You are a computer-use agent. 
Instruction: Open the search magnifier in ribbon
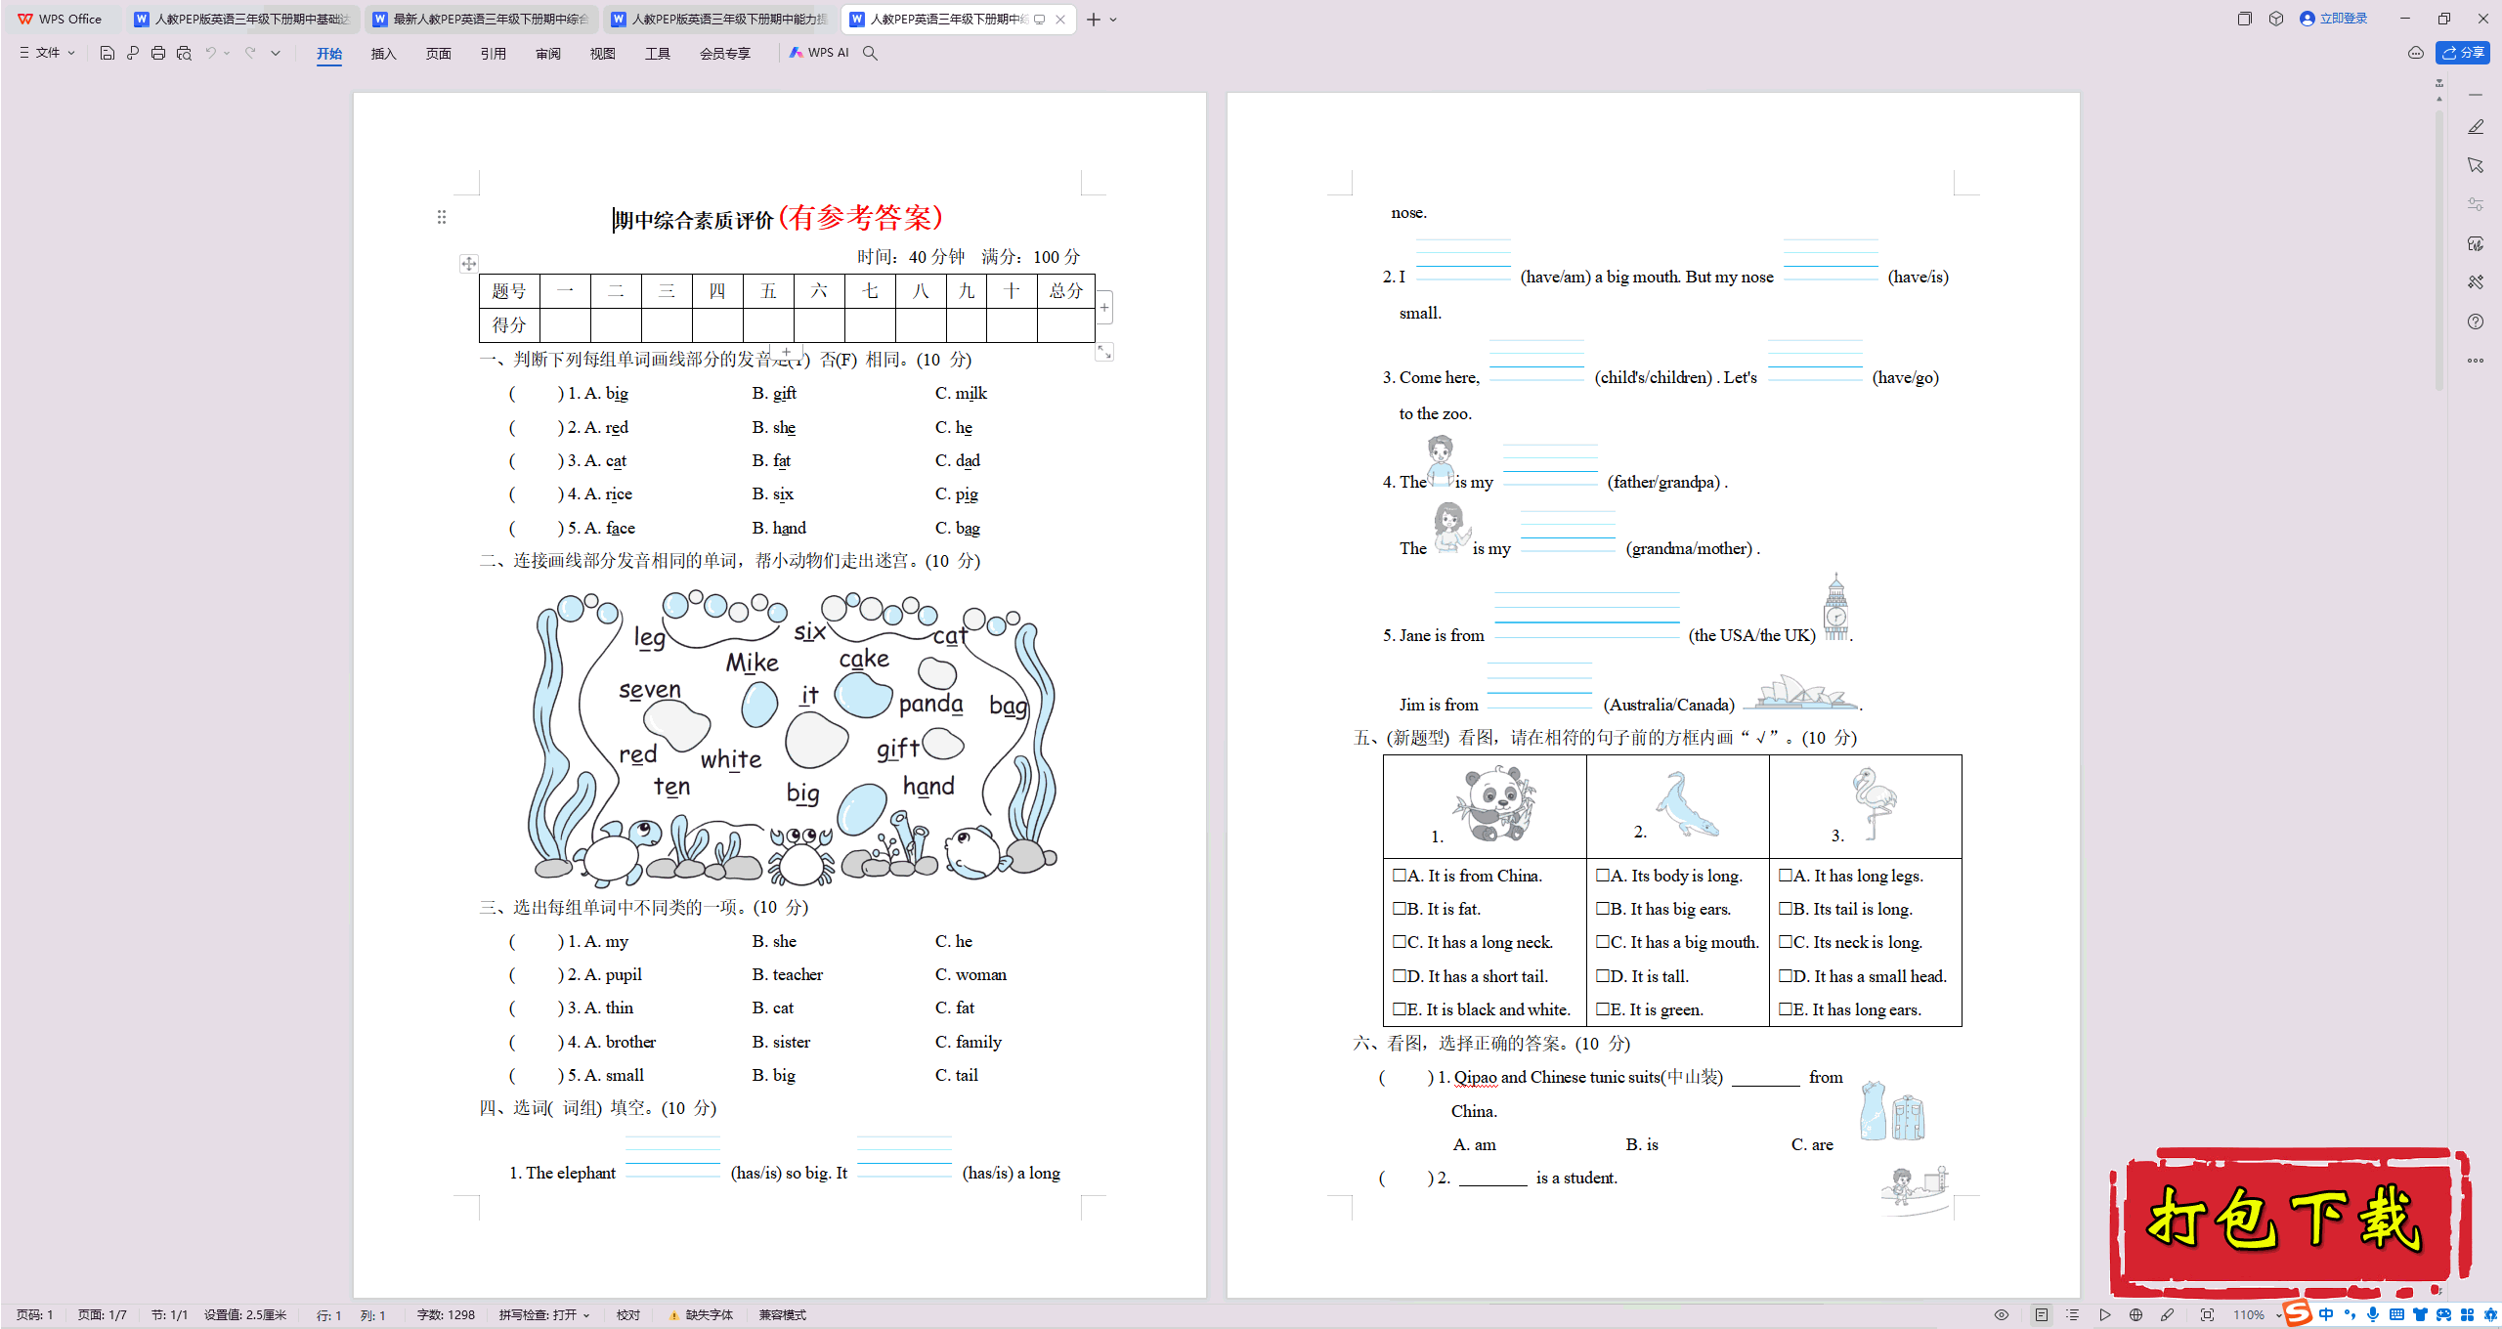click(x=870, y=53)
